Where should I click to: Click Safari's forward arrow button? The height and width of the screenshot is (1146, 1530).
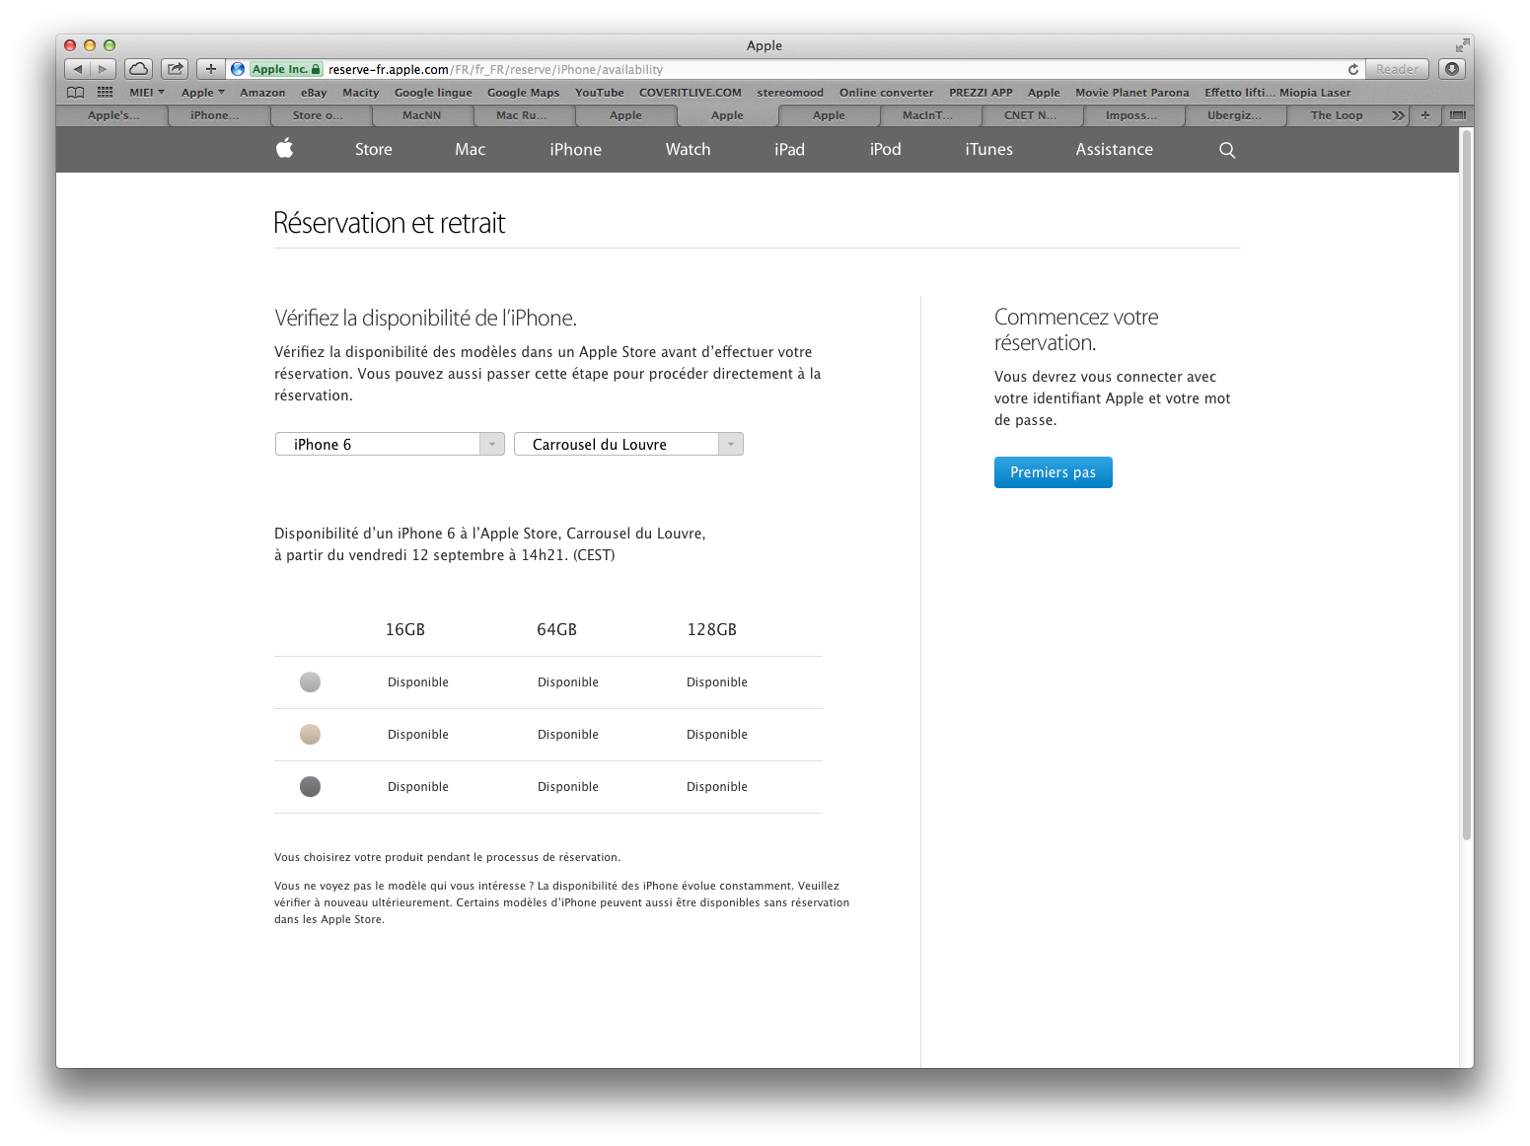[103, 69]
